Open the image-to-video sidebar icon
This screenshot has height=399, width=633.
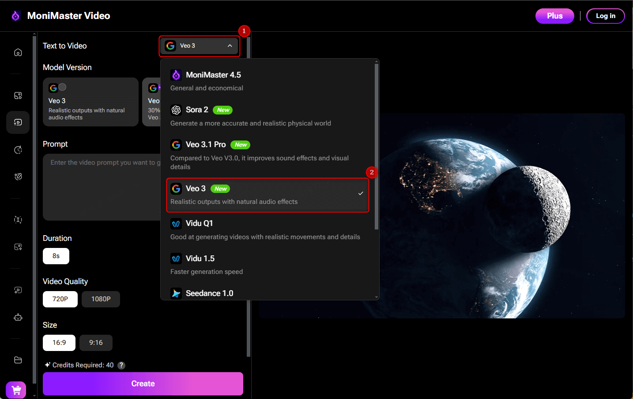(18, 95)
